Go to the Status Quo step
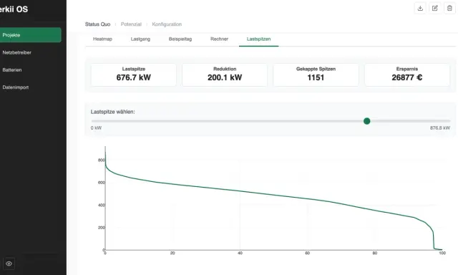 click(x=97, y=24)
